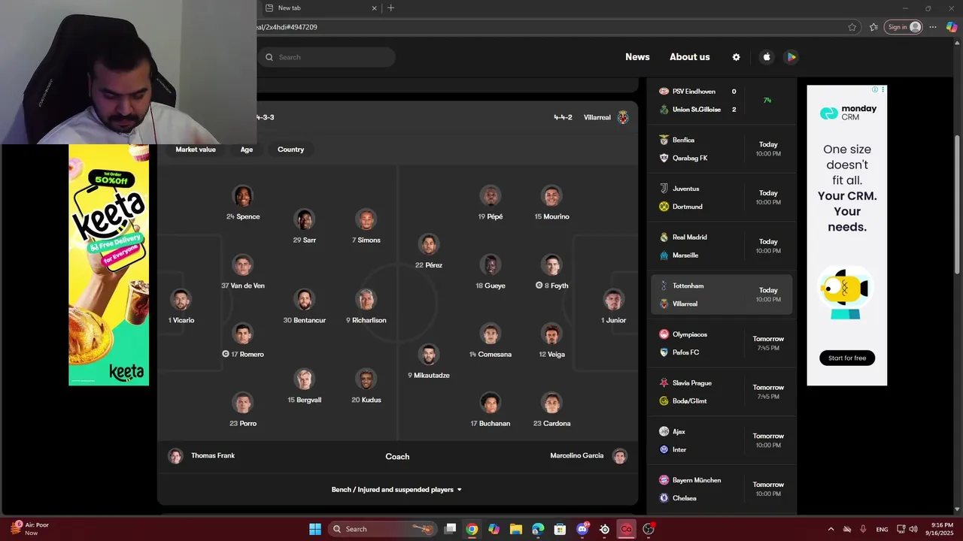
Task: Close the New tab browser tab
Action: point(374,8)
